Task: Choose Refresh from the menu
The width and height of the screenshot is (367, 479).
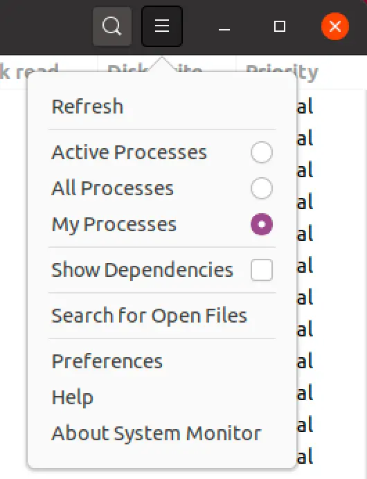Action: pyautogui.click(x=162, y=107)
